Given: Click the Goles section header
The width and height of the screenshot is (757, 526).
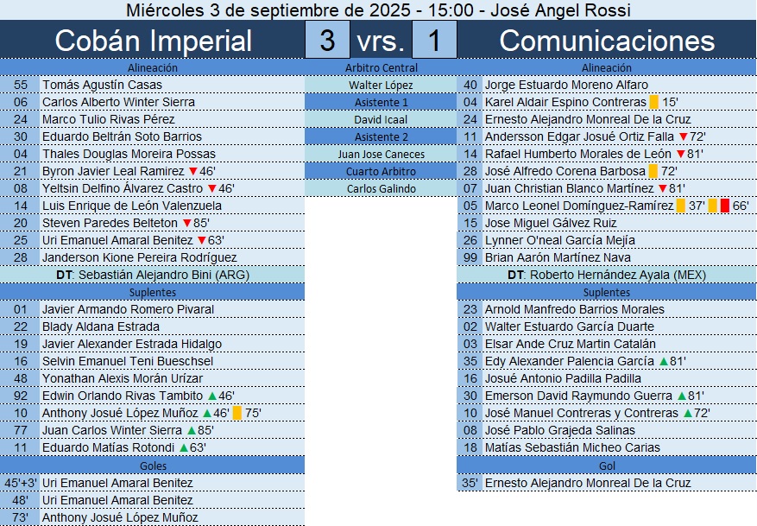Looking at the screenshot, I should coord(153,465).
